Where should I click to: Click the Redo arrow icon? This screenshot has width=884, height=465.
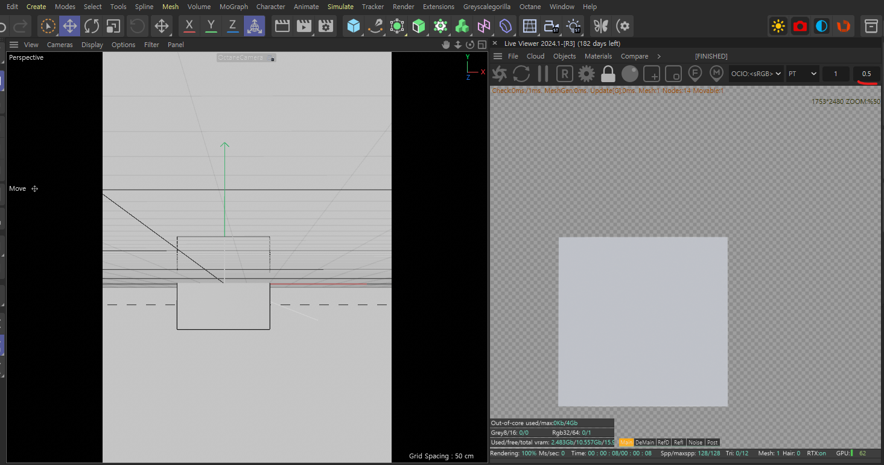(21, 26)
